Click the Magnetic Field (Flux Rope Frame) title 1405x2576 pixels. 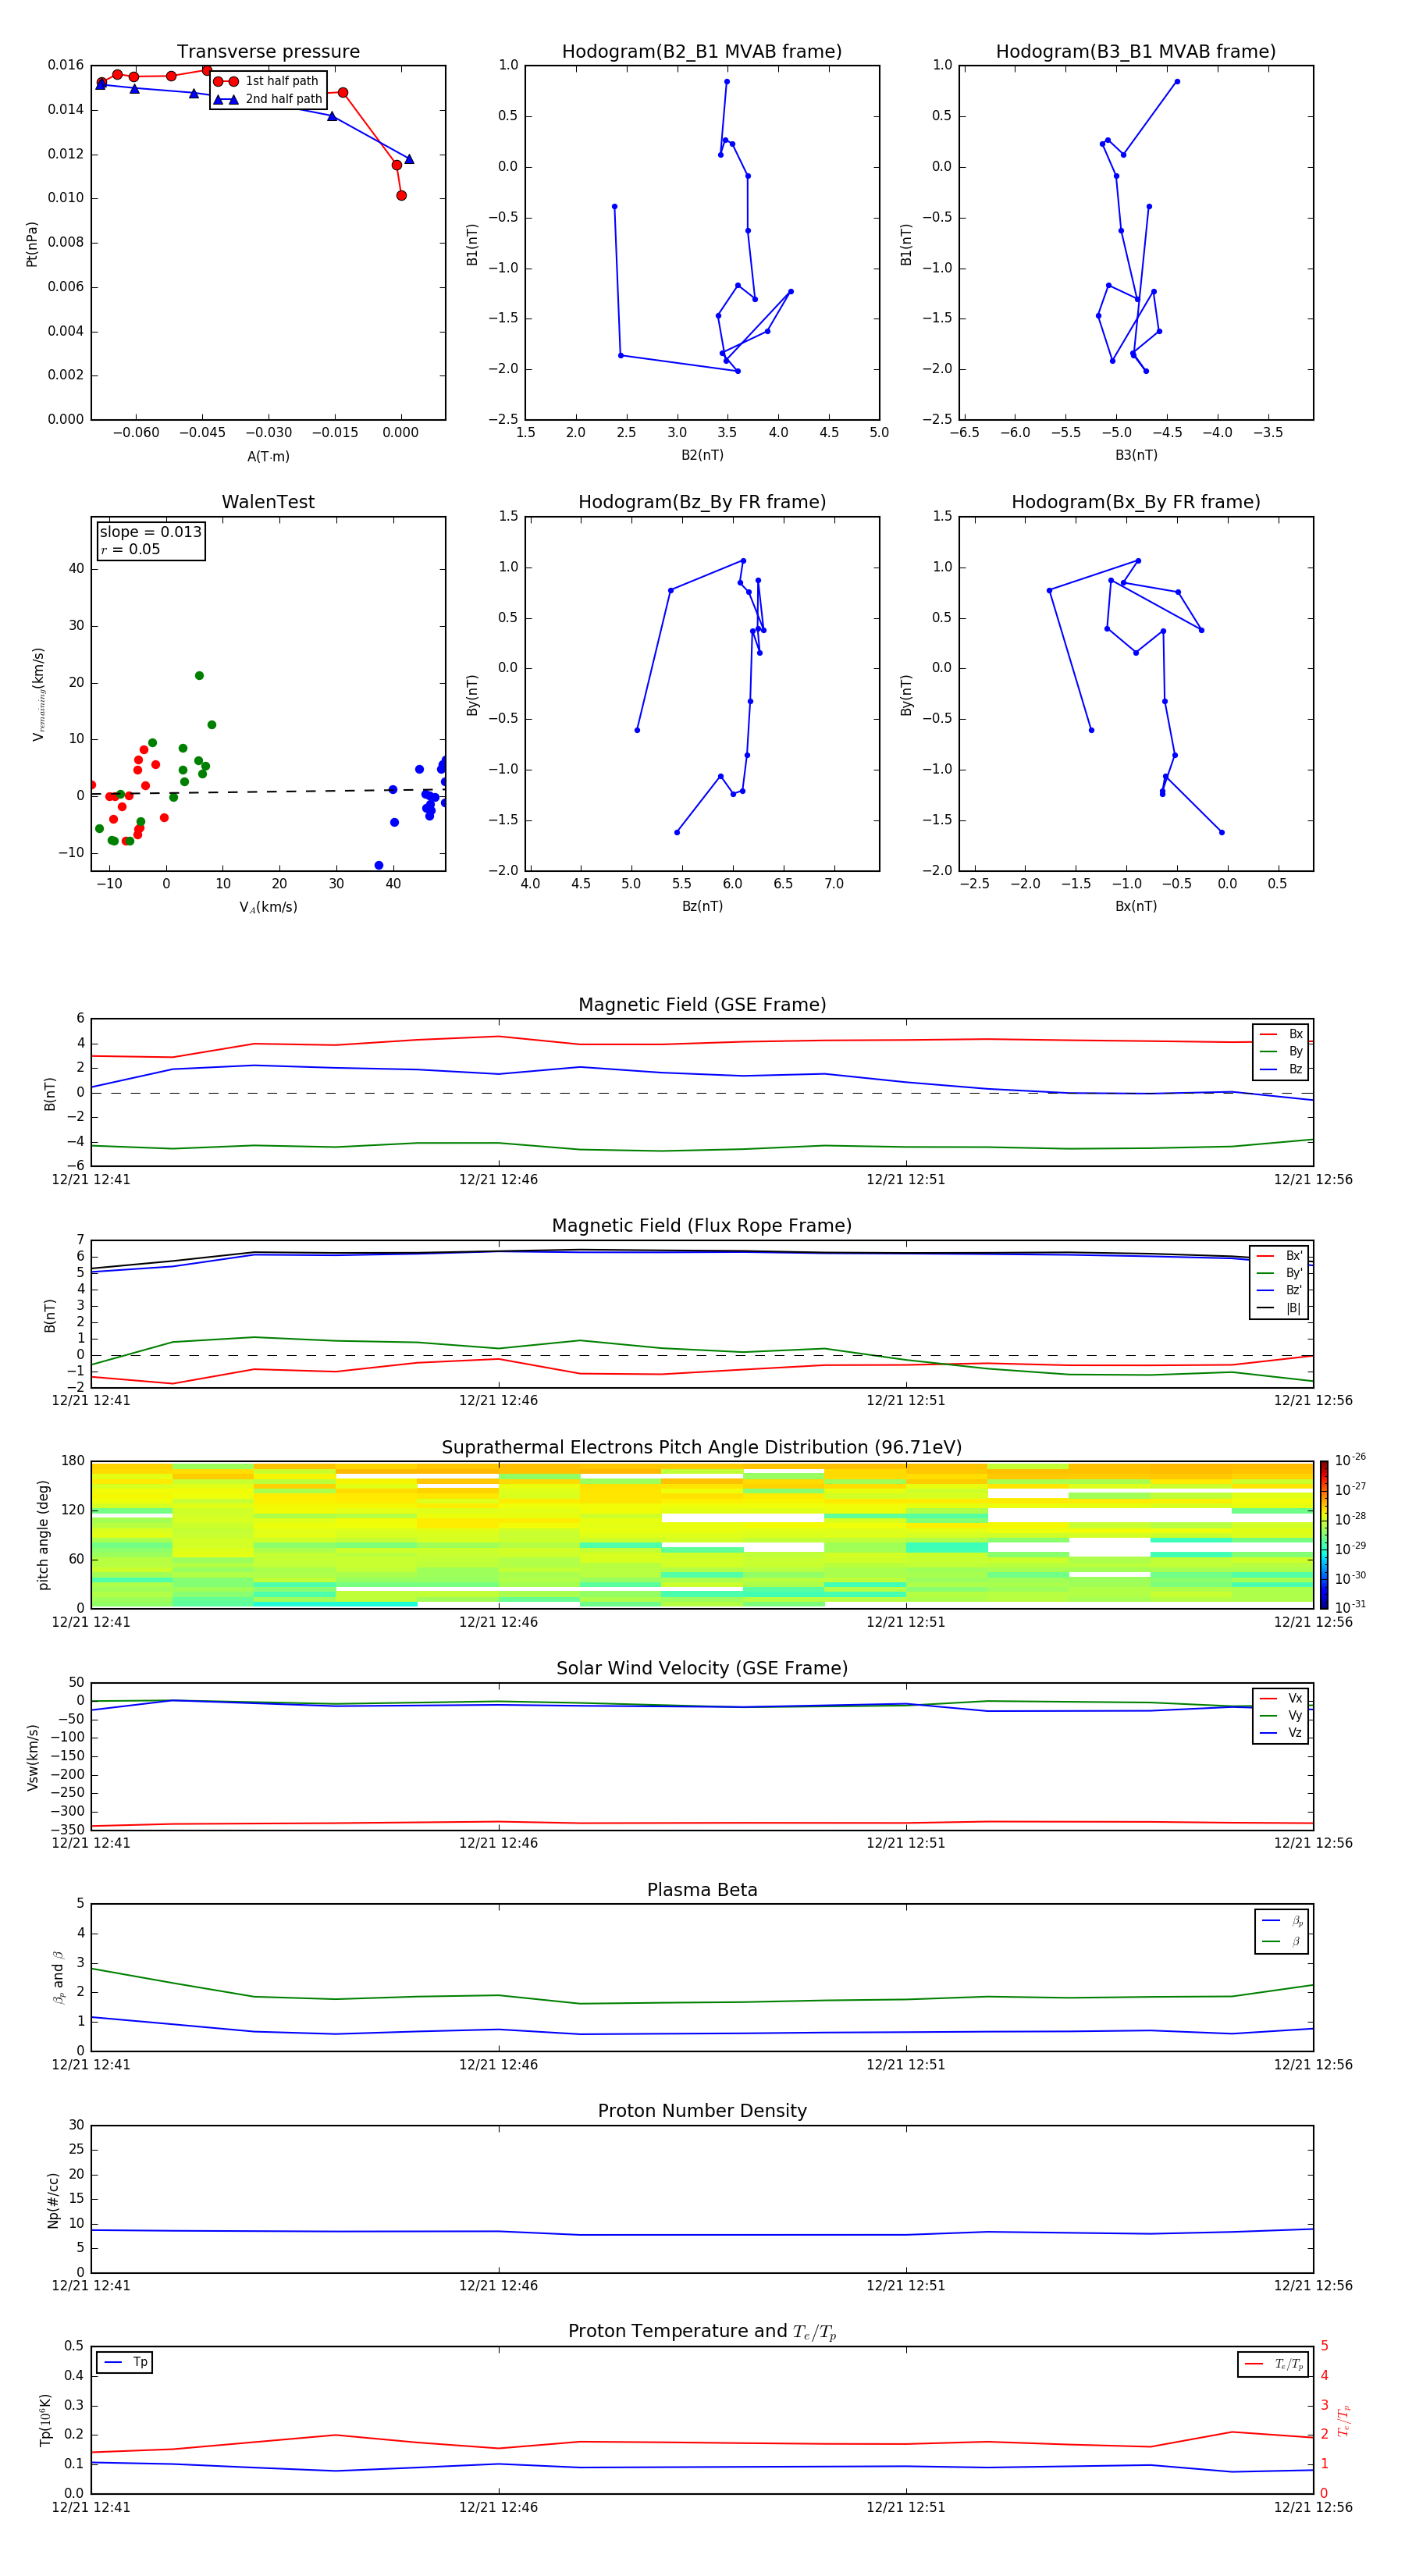coord(702,1226)
